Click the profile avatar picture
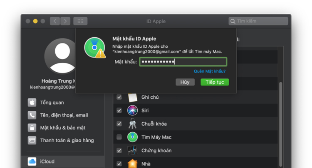Viewport: 312px width, 168px height. pos(59,56)
